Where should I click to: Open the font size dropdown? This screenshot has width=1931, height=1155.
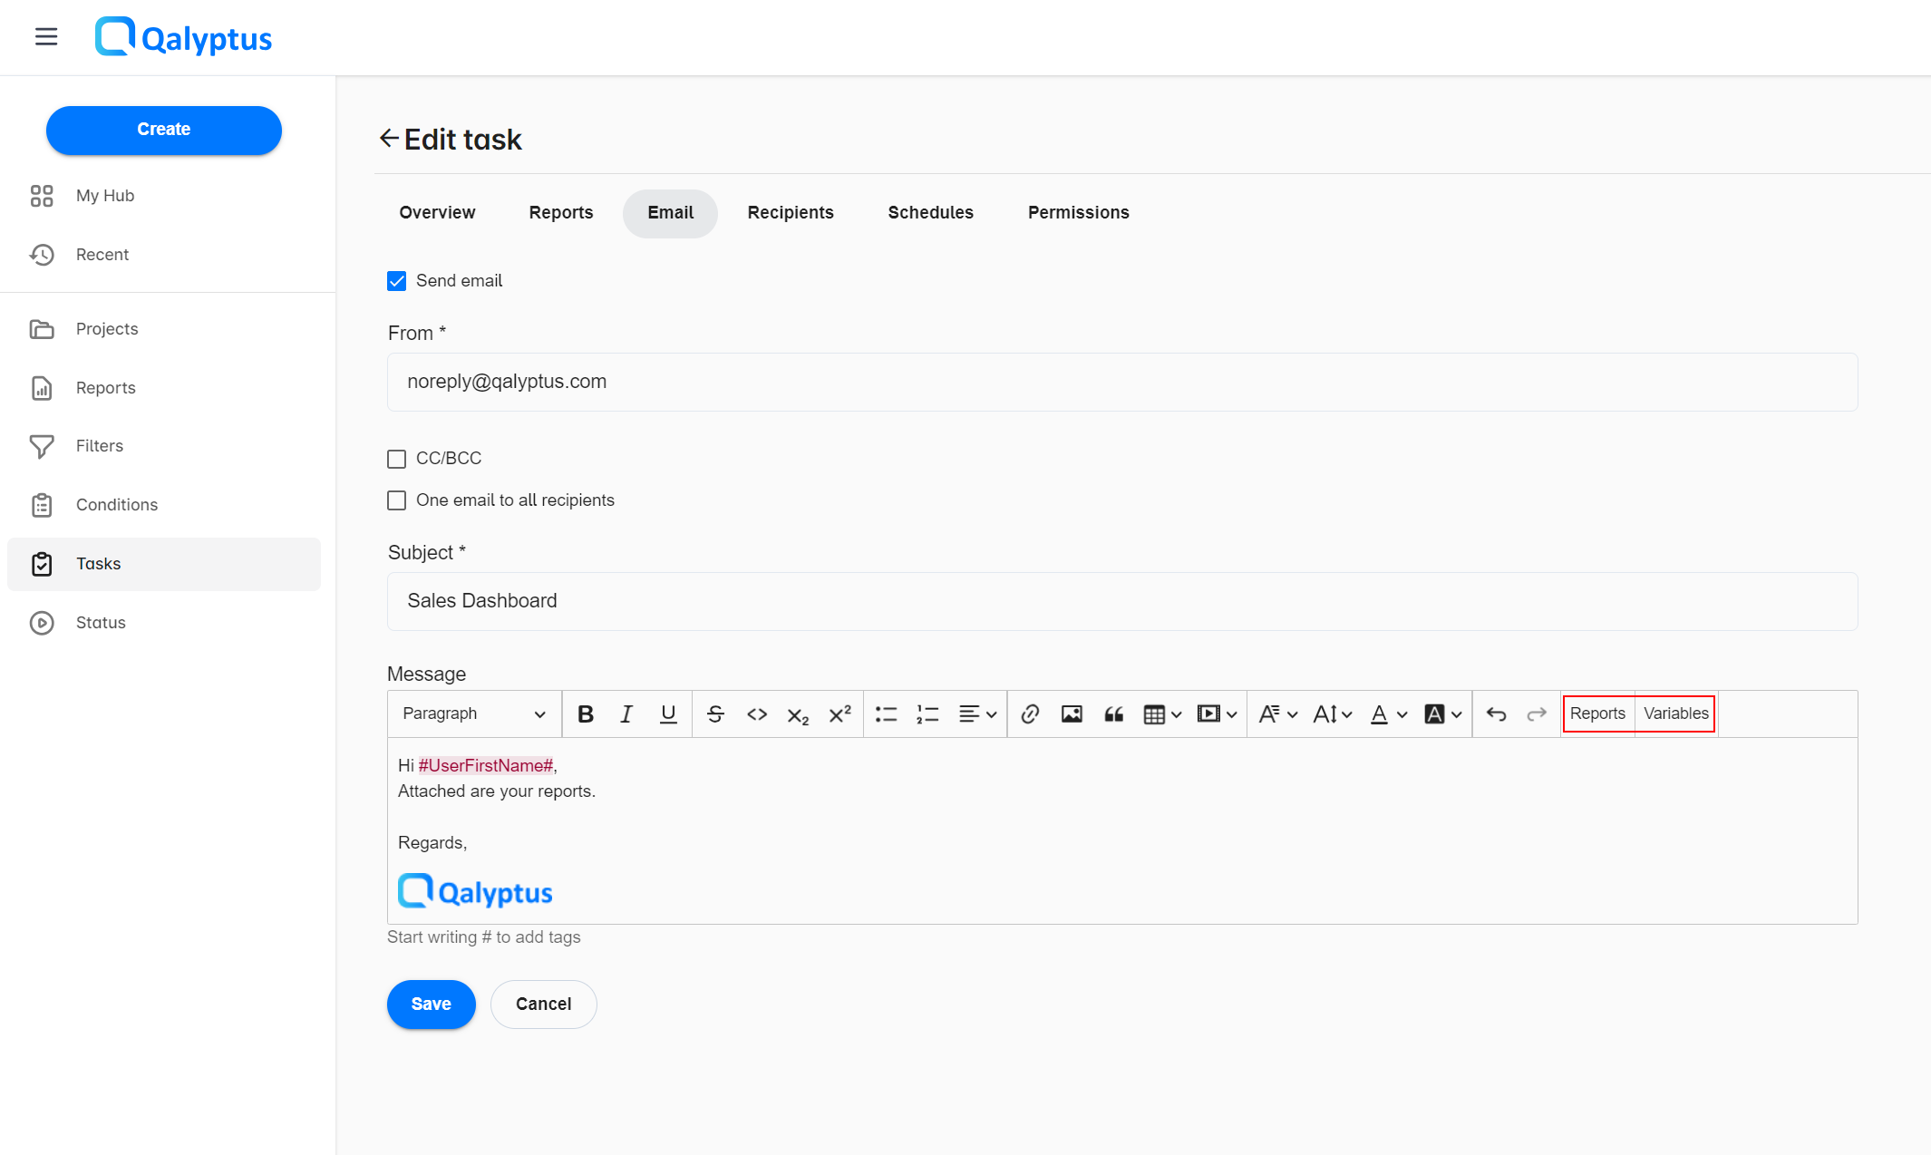point(1333,714)
